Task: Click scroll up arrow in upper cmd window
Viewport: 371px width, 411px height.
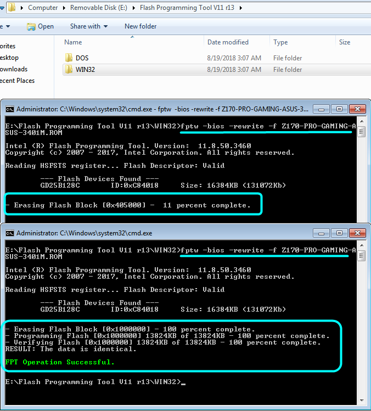Action: point(362,121)
